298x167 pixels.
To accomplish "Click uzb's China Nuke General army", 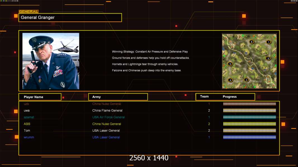I will point(107,104).
